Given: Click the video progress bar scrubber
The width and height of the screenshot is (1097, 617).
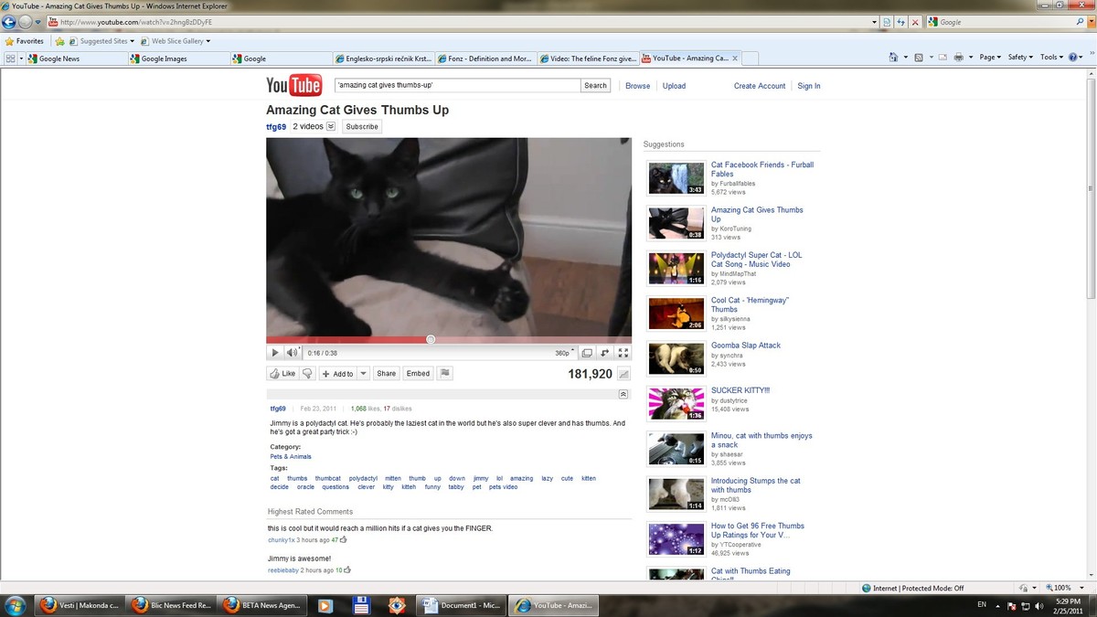Looking at the screenshot, I should click(x=431, y=339).
